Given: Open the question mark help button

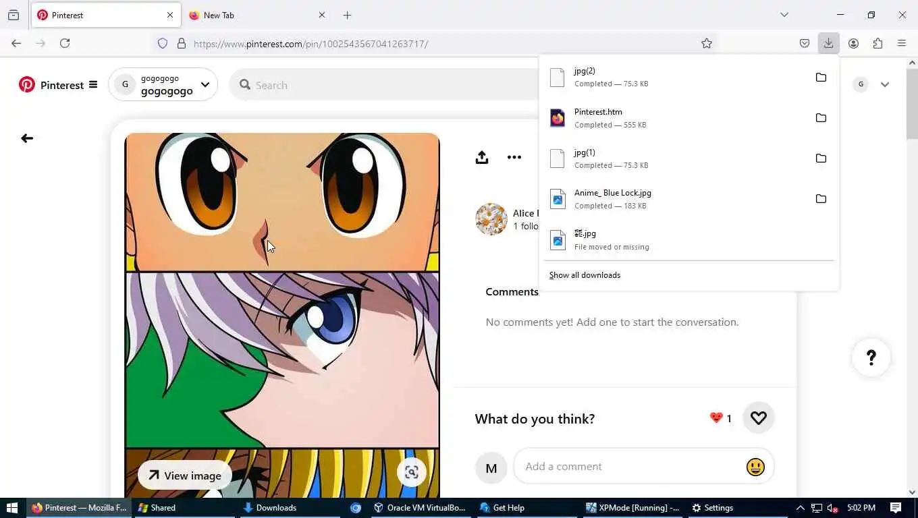Looking at the screenshot, I should coord(871,357).
